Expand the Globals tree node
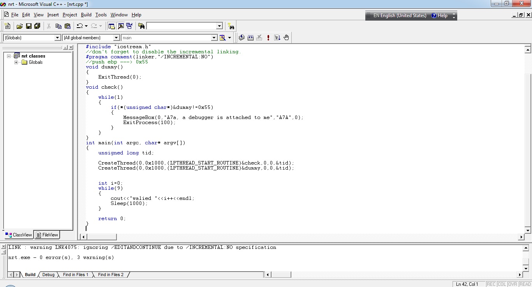Image resolution: width=532 pixels, height=287 pixels. point(16,62)
